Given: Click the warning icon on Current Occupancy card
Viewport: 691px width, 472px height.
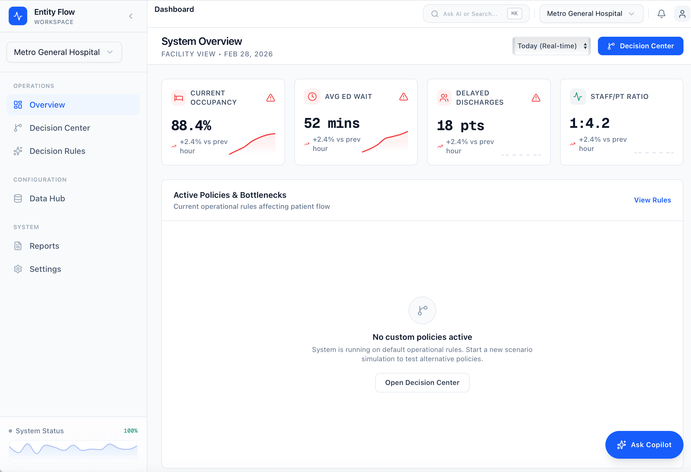Looking at the screenshot, I should (270, 98).
